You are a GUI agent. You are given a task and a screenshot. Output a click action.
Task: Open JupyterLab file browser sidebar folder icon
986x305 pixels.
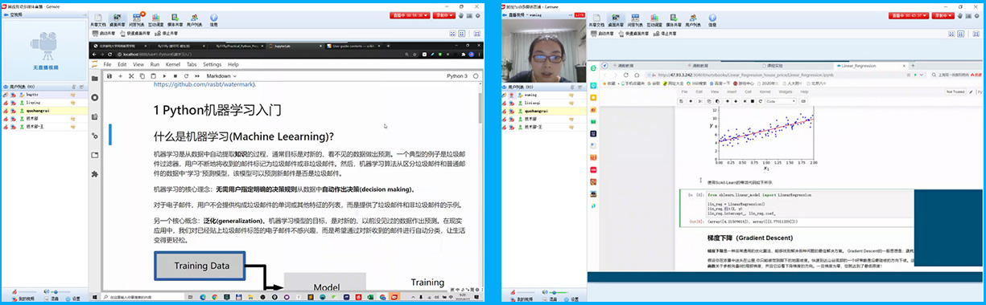tap(95, 79)
